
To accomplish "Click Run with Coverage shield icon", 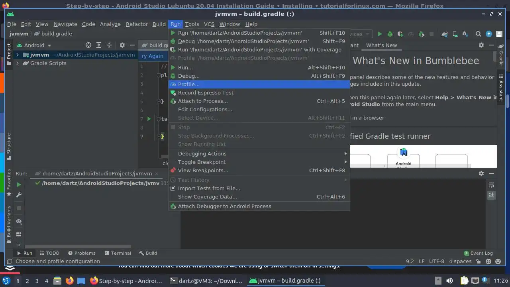I will coord(400,34).
